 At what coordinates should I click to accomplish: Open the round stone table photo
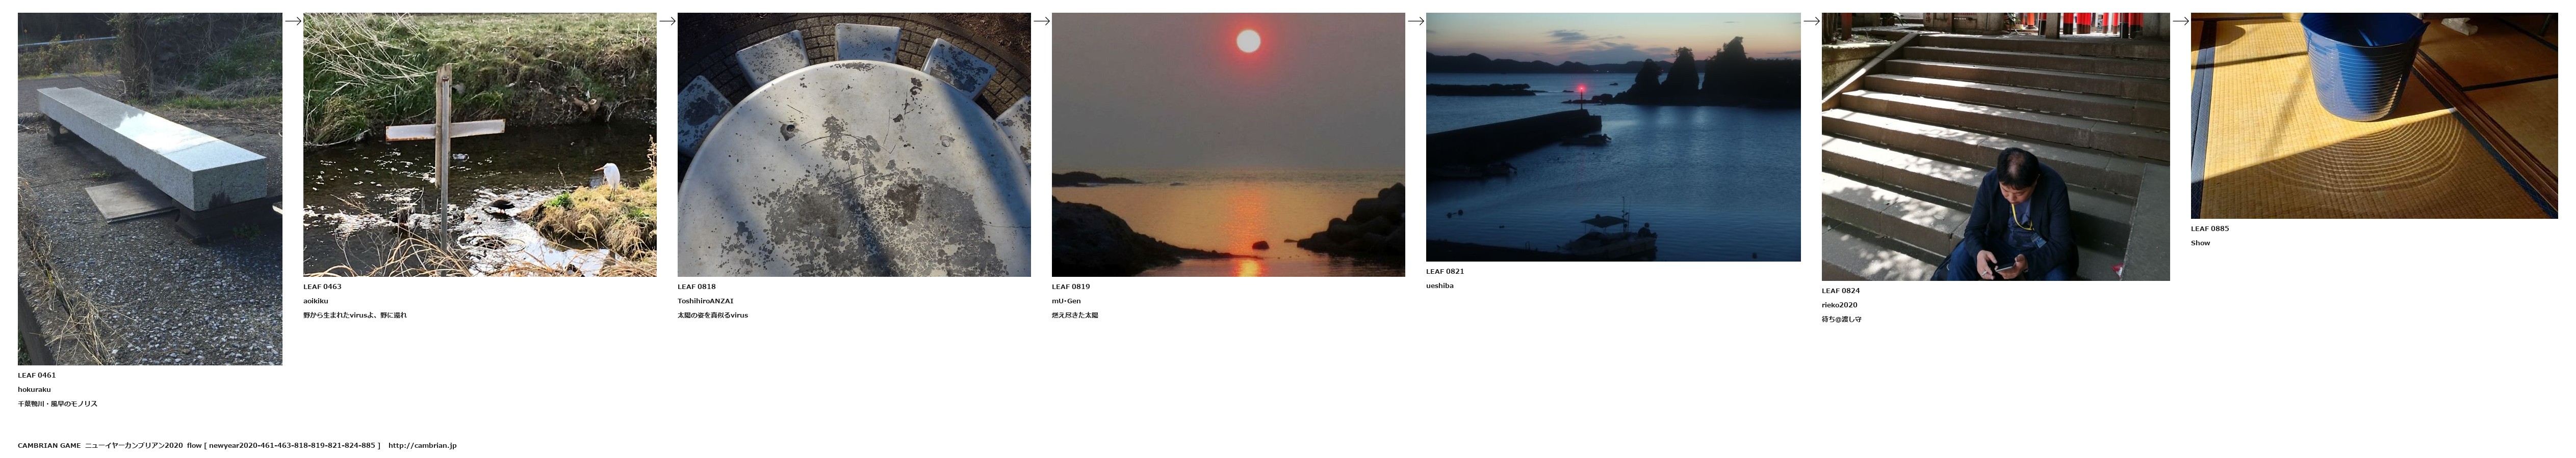[x=854, y=145]
